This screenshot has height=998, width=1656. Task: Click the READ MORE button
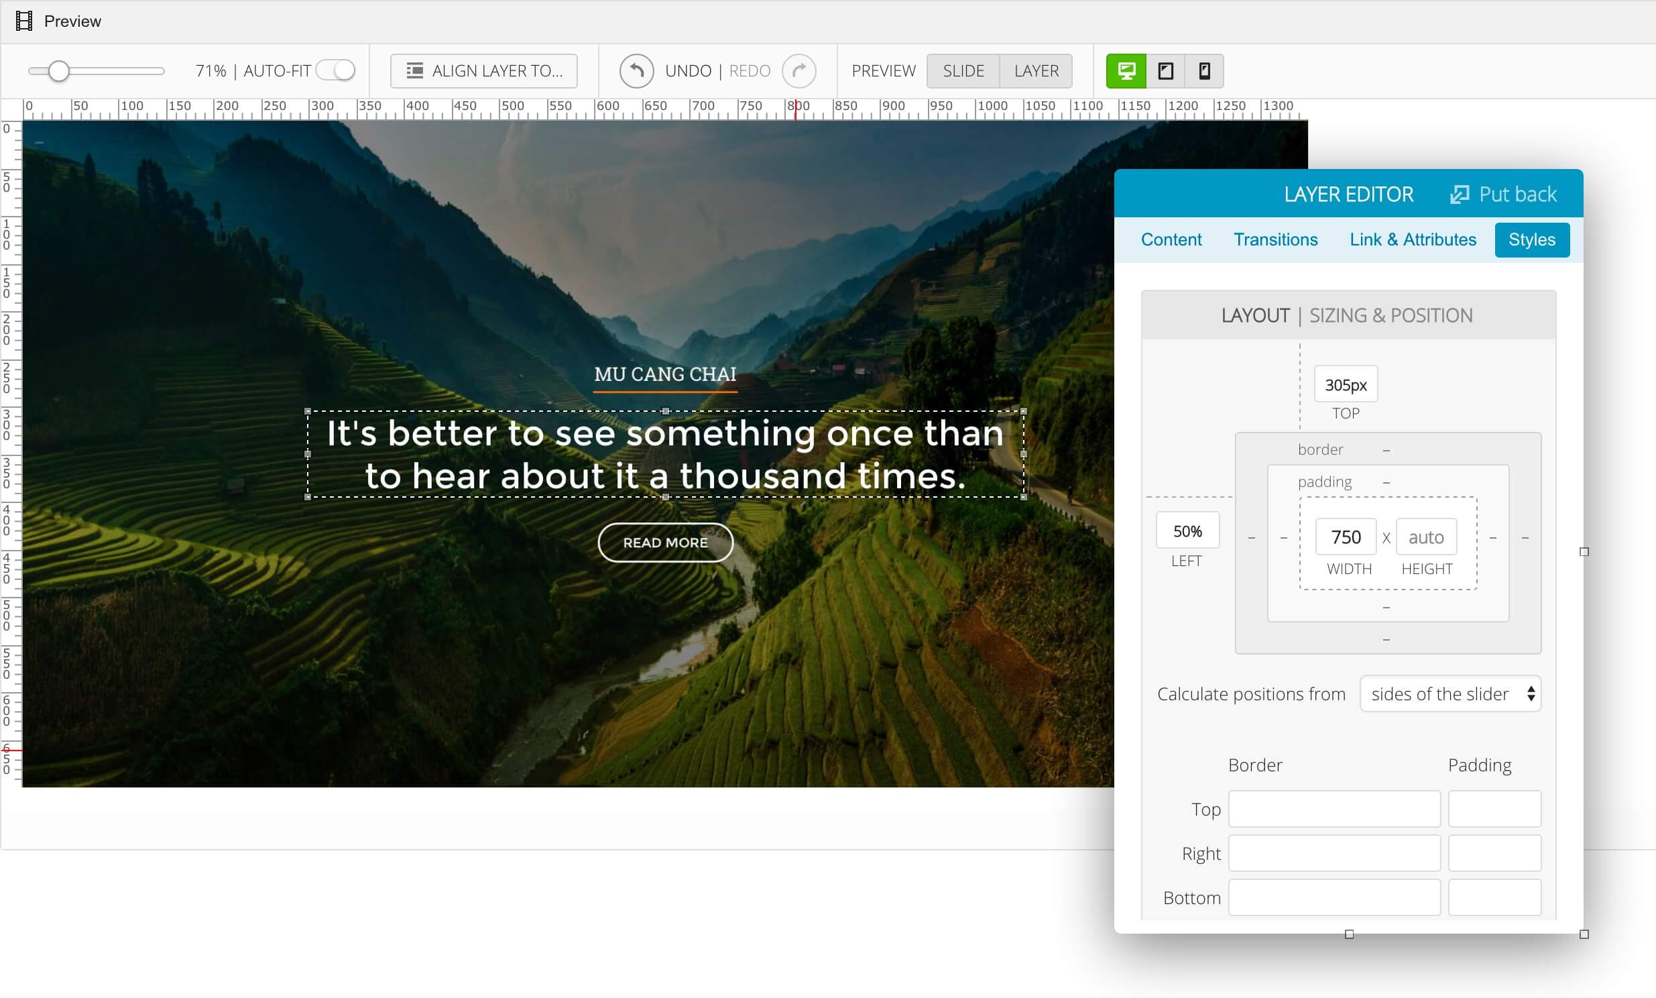(x=665, y=542)
